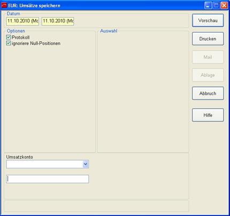230x216 pixels.
Task: Maximize the dialog window
Action: (216, 5)
